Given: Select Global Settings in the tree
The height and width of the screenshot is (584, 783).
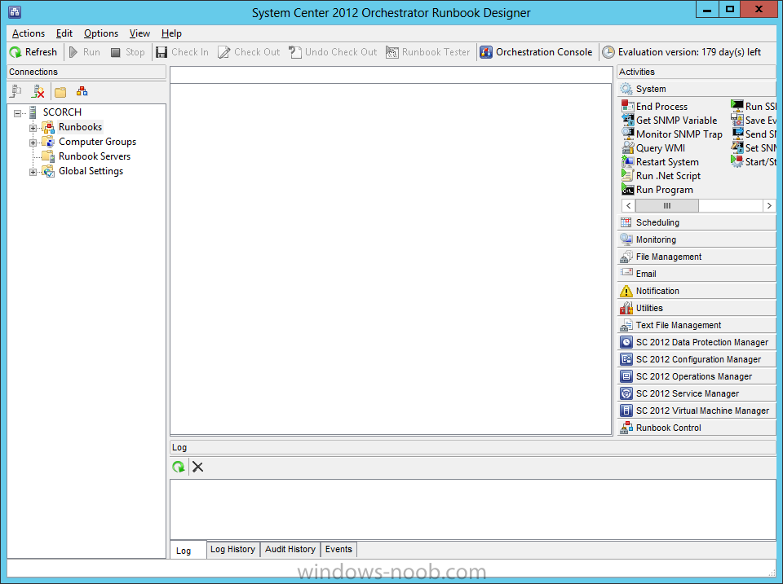Looking at the screenshot, I should coord(91,171).
